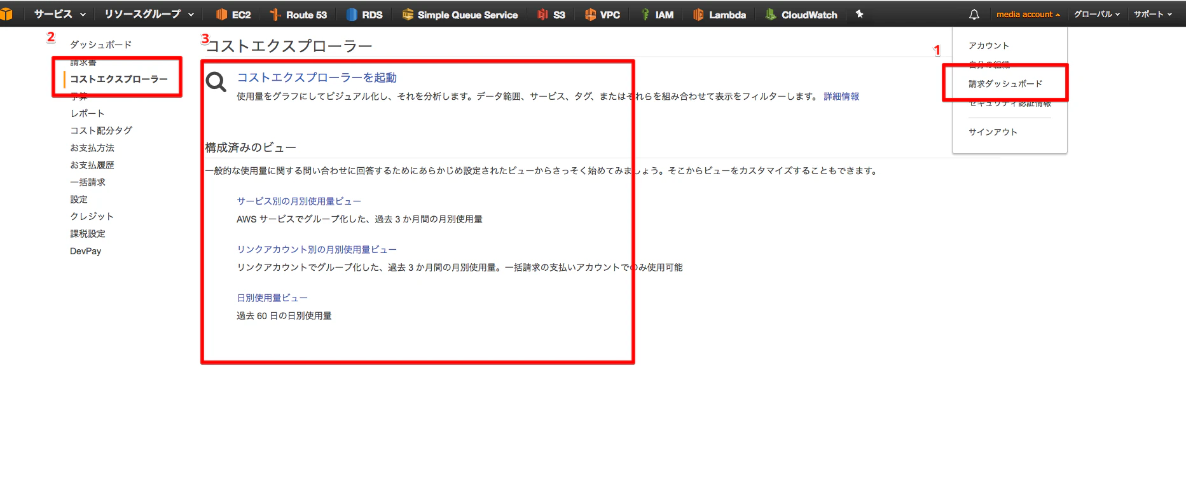The width and height of the screenshot is (1186, 499).
Task: Open レポート in the sidebar
Action: click(88, 113)
